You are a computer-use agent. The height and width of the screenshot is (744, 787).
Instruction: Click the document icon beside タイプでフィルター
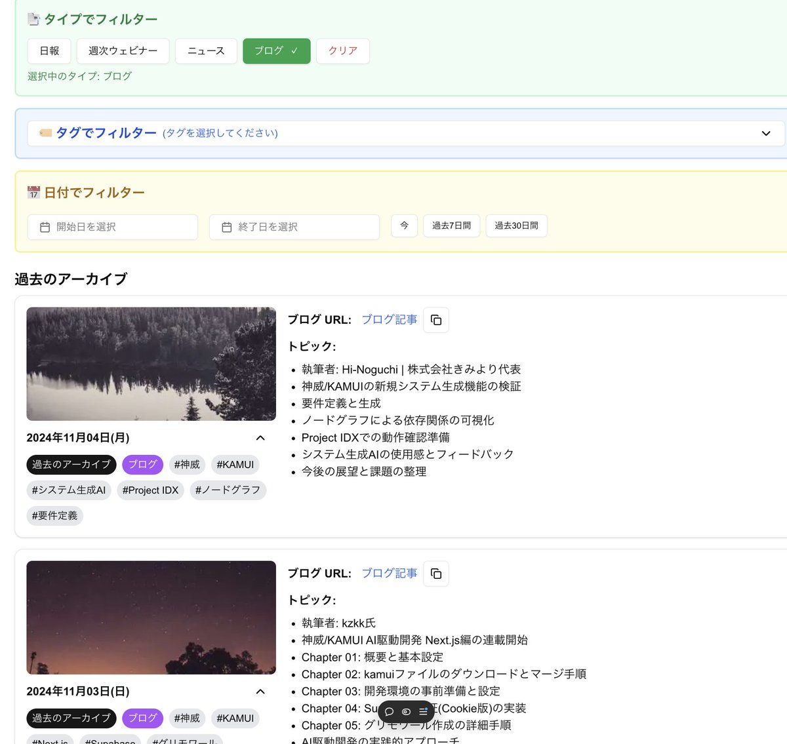(33, 19)
